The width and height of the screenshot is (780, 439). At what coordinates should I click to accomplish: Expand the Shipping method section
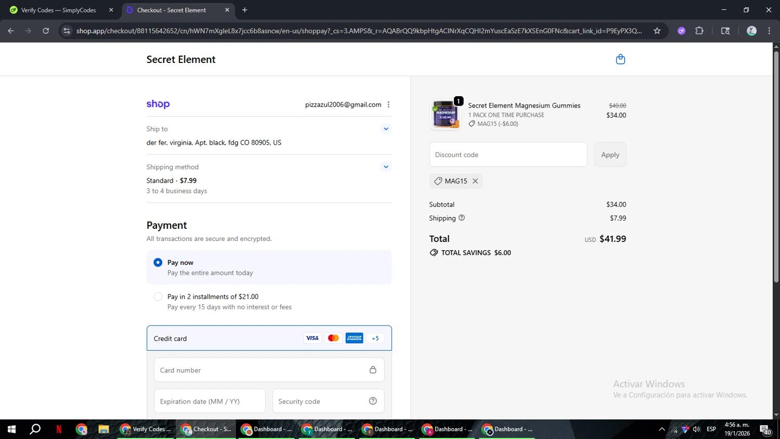(x=386, y=167)
